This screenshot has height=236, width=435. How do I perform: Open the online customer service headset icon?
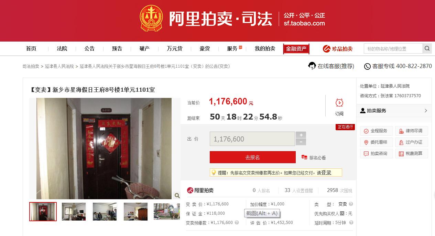click(312, 66)
